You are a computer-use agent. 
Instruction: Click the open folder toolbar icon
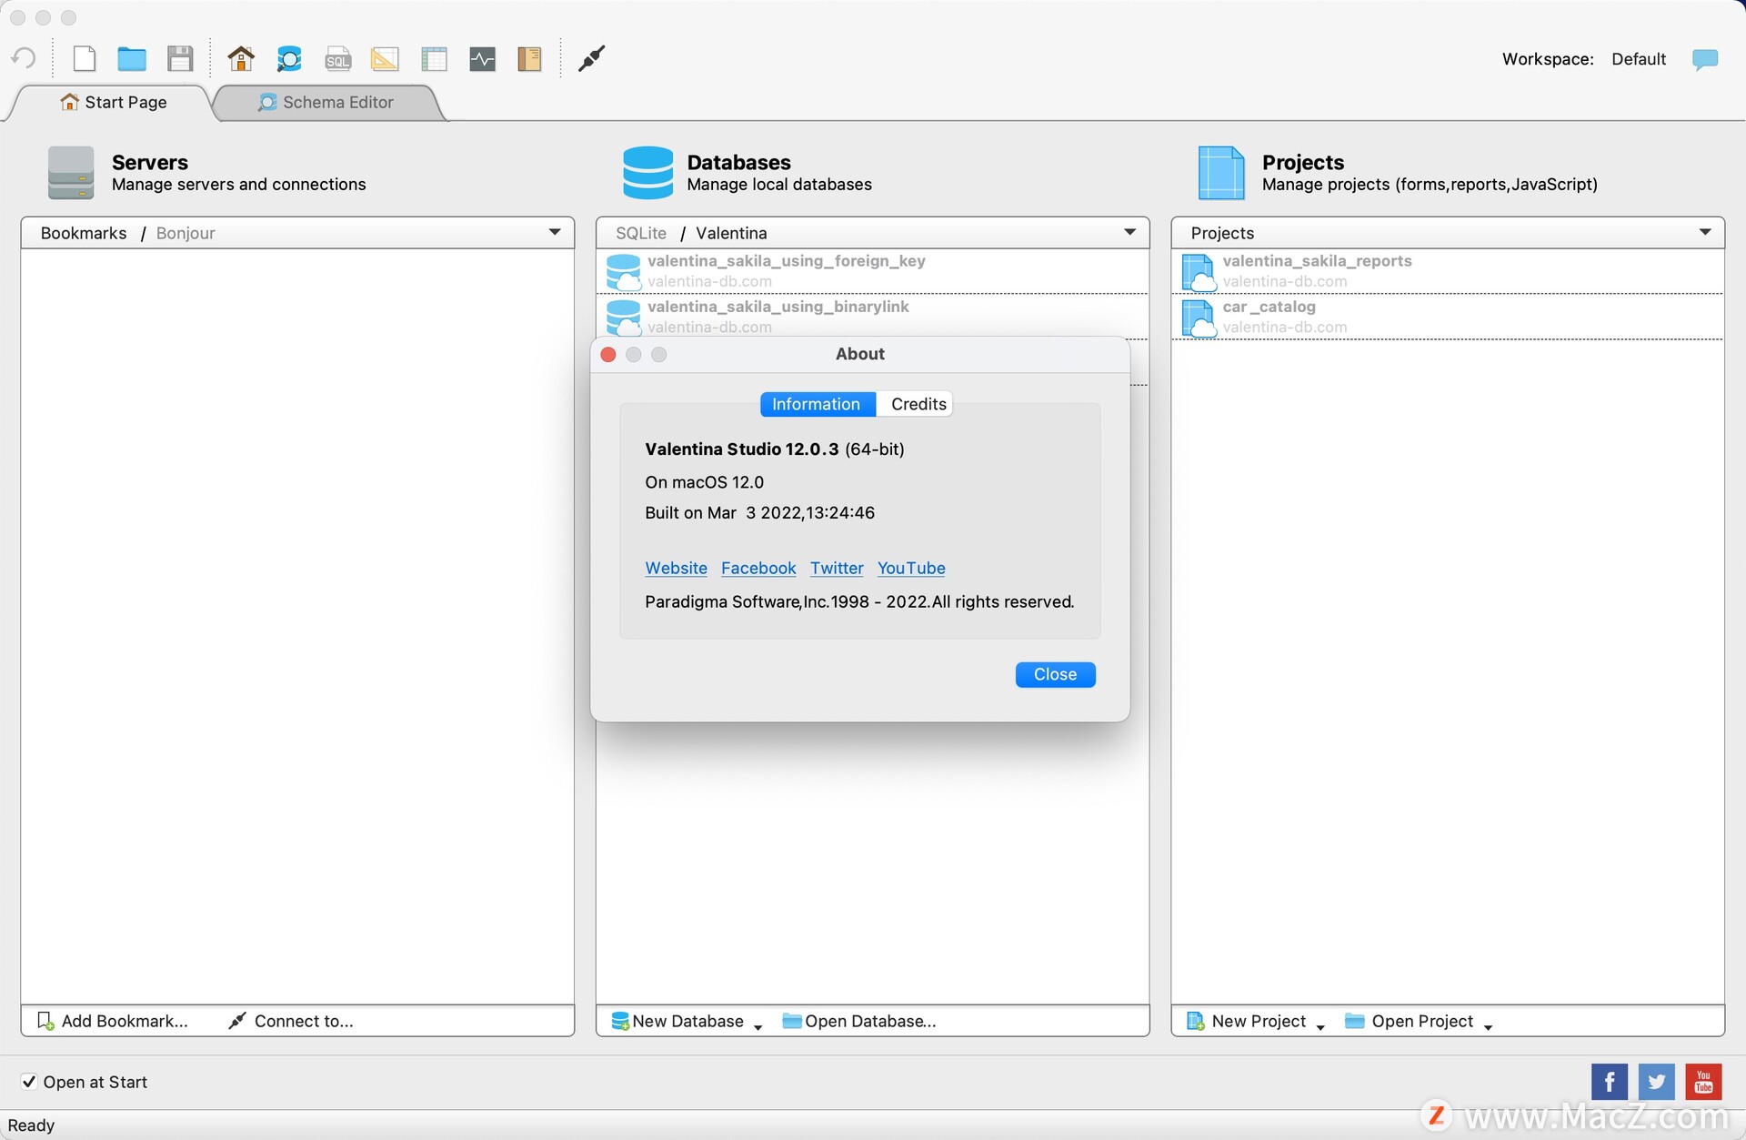[x=132, y=59]
